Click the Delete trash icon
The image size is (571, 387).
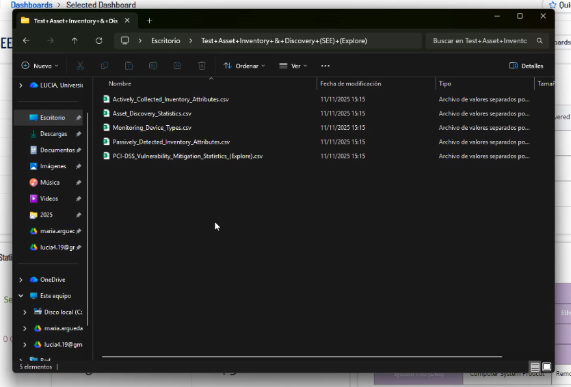(x=202, y=66)
